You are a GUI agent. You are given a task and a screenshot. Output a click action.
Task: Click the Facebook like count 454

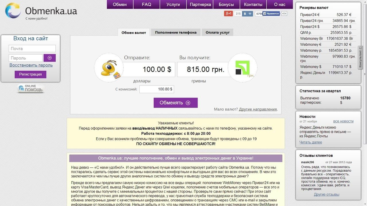click(x=284, y=13)
